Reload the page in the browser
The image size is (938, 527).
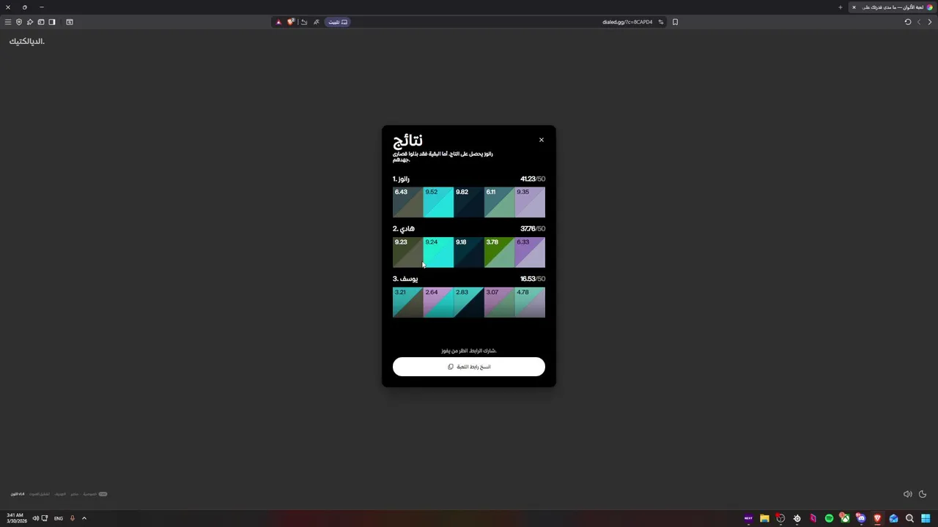pyautogui.click(x=908, y=22)
